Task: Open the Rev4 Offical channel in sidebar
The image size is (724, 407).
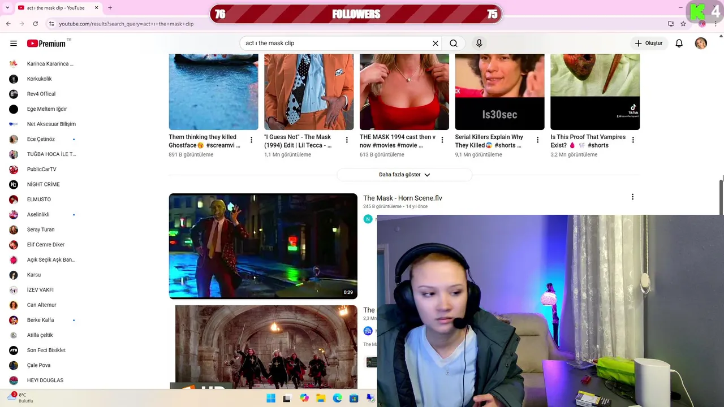Action: (x=42, y=94)
